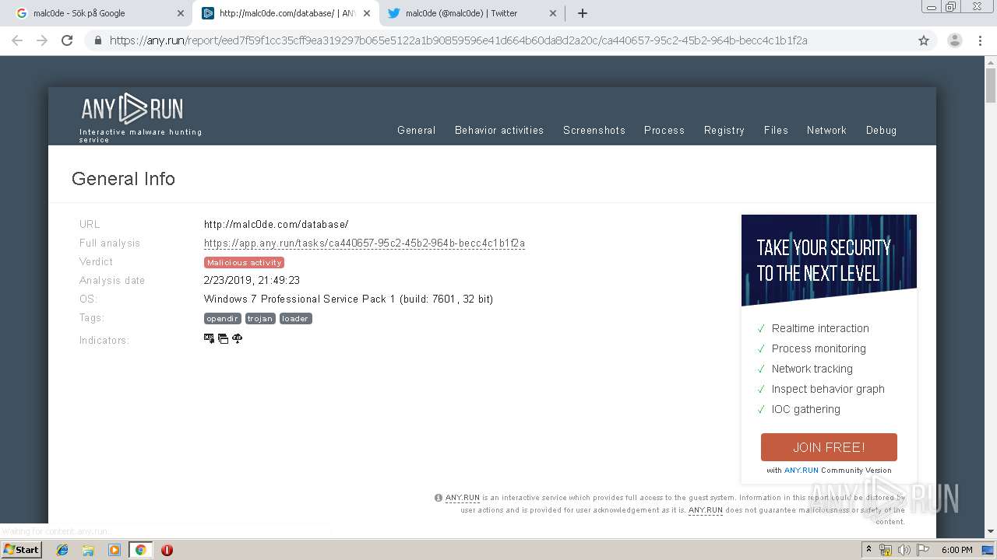The image size is (997, 560).
Task: Click the page scrollbar up arrow
Action: pos(991,61)
